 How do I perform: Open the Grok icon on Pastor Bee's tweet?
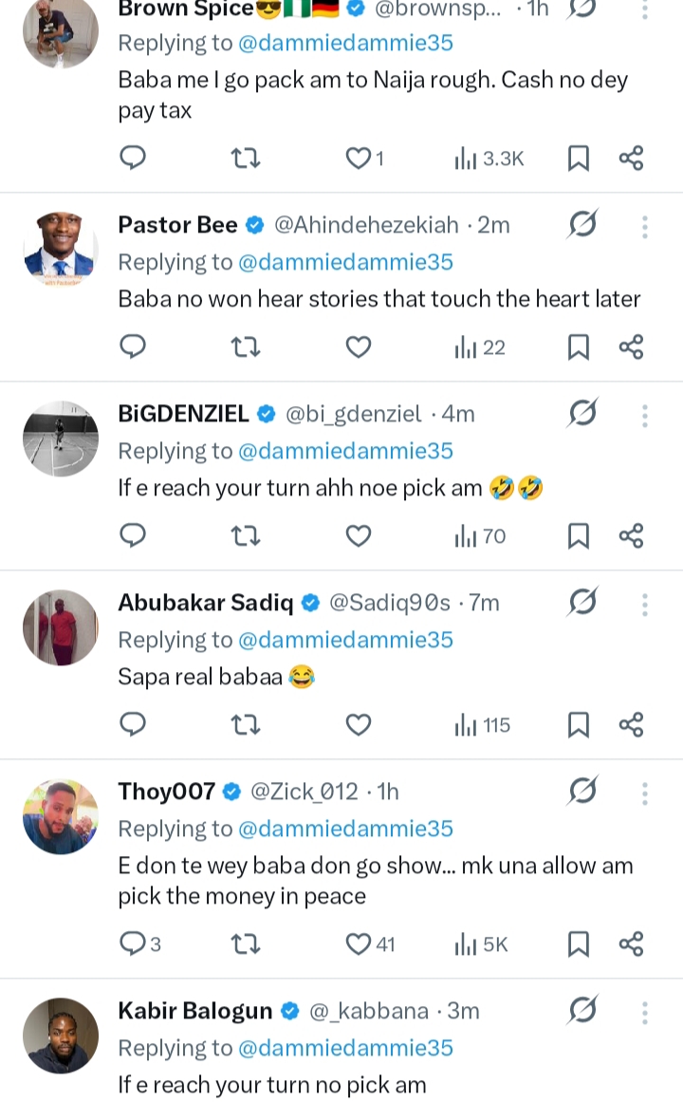coord(582,225)
